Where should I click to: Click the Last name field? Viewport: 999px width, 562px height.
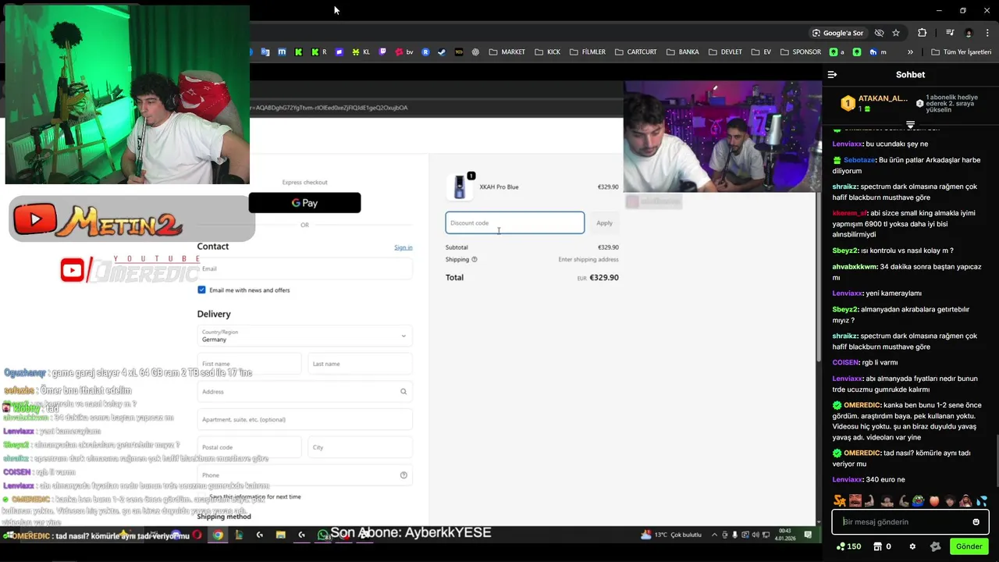360,364
